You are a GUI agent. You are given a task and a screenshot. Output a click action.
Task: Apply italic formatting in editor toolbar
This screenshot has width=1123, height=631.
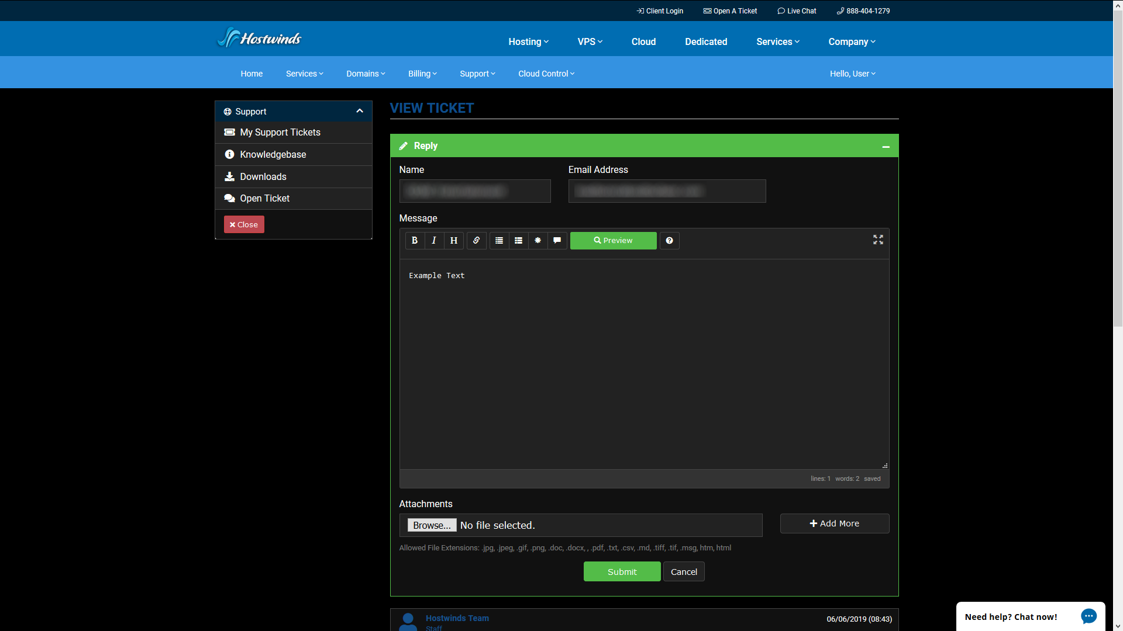pos(434,241)
